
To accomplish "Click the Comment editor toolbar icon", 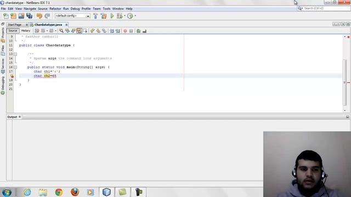I will point(138,31).
